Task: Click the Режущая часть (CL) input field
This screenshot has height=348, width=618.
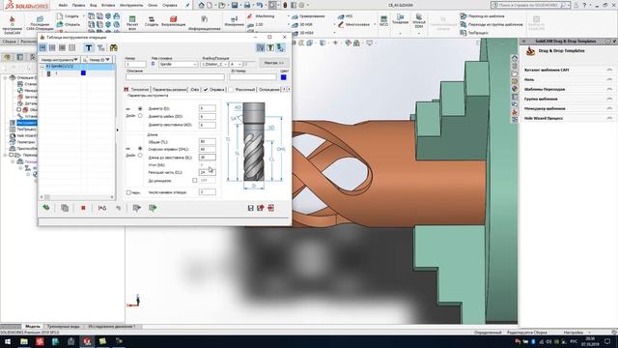Action: 207,172
